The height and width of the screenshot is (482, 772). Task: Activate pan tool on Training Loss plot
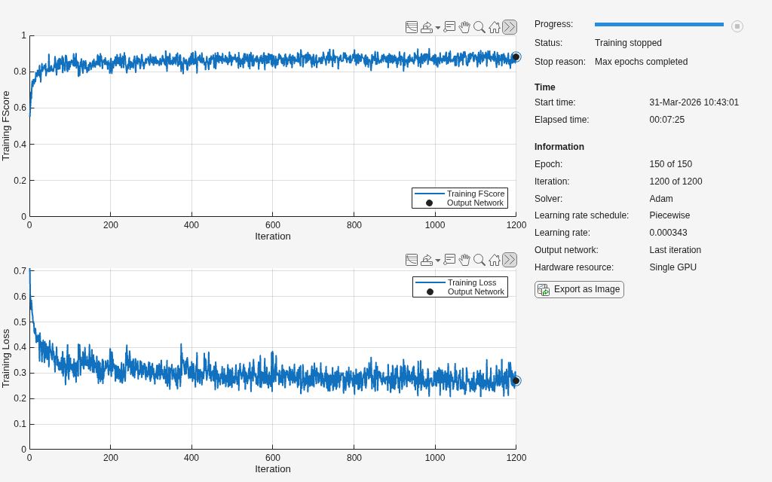tap(464, 260)
